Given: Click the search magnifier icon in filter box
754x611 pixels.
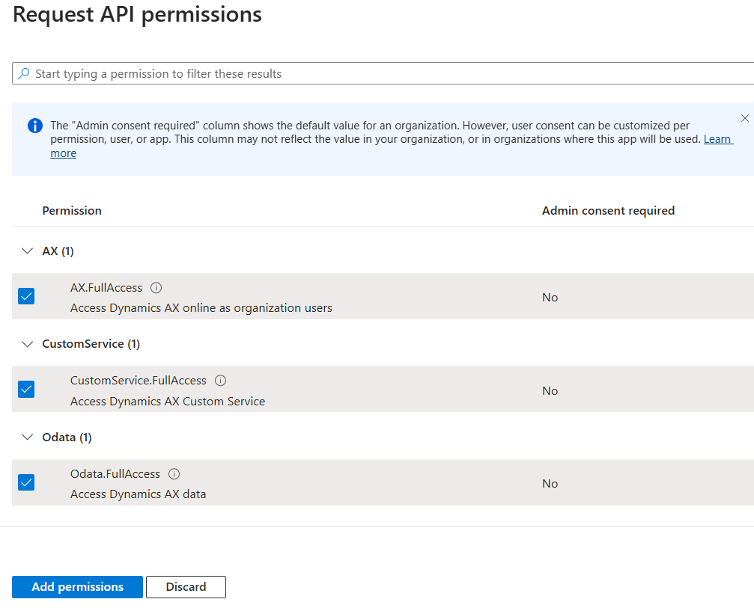Looking at the screenshot, I should tap(23, 73).
